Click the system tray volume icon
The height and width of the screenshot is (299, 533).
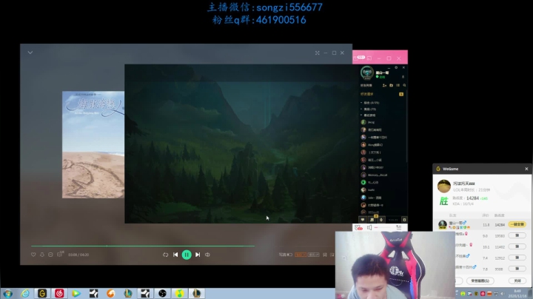click(x=503, y=294)
